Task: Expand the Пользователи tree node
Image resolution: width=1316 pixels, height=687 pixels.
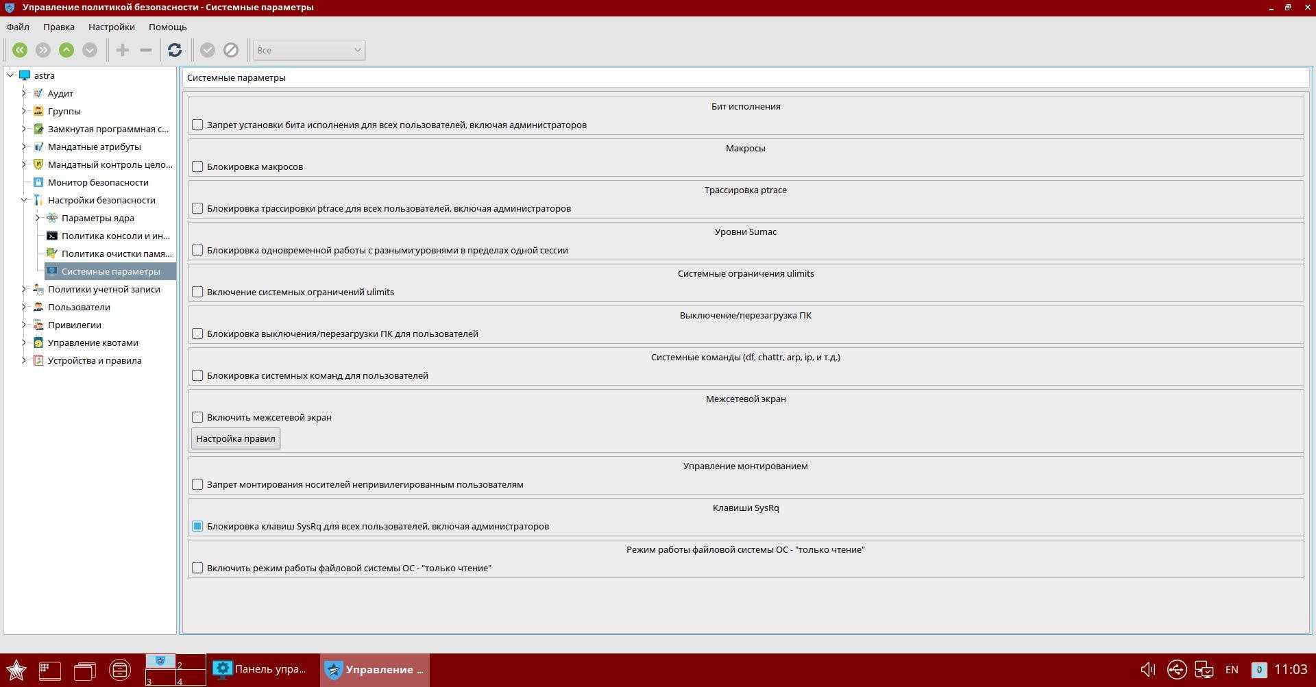Action: [x=24, y=307]
